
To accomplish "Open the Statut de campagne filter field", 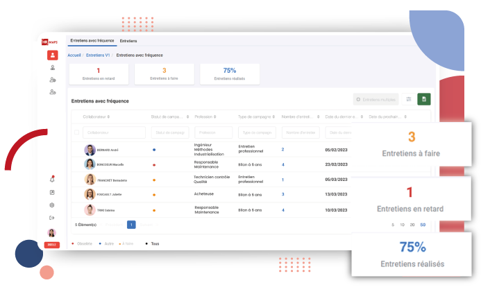I will point(170,132).
